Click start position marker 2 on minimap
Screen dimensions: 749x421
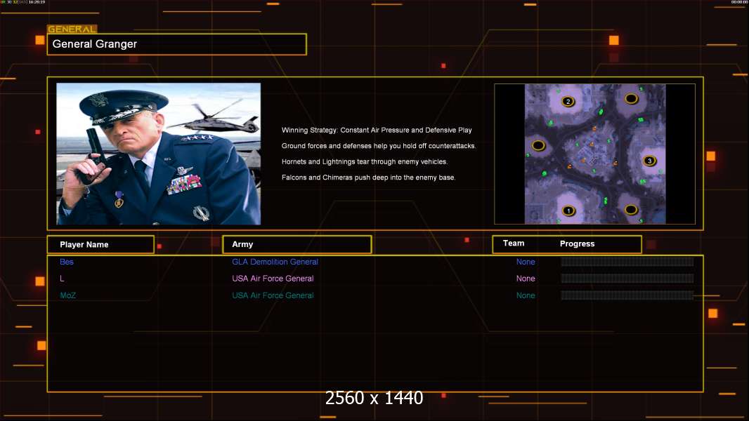point(568,102)
